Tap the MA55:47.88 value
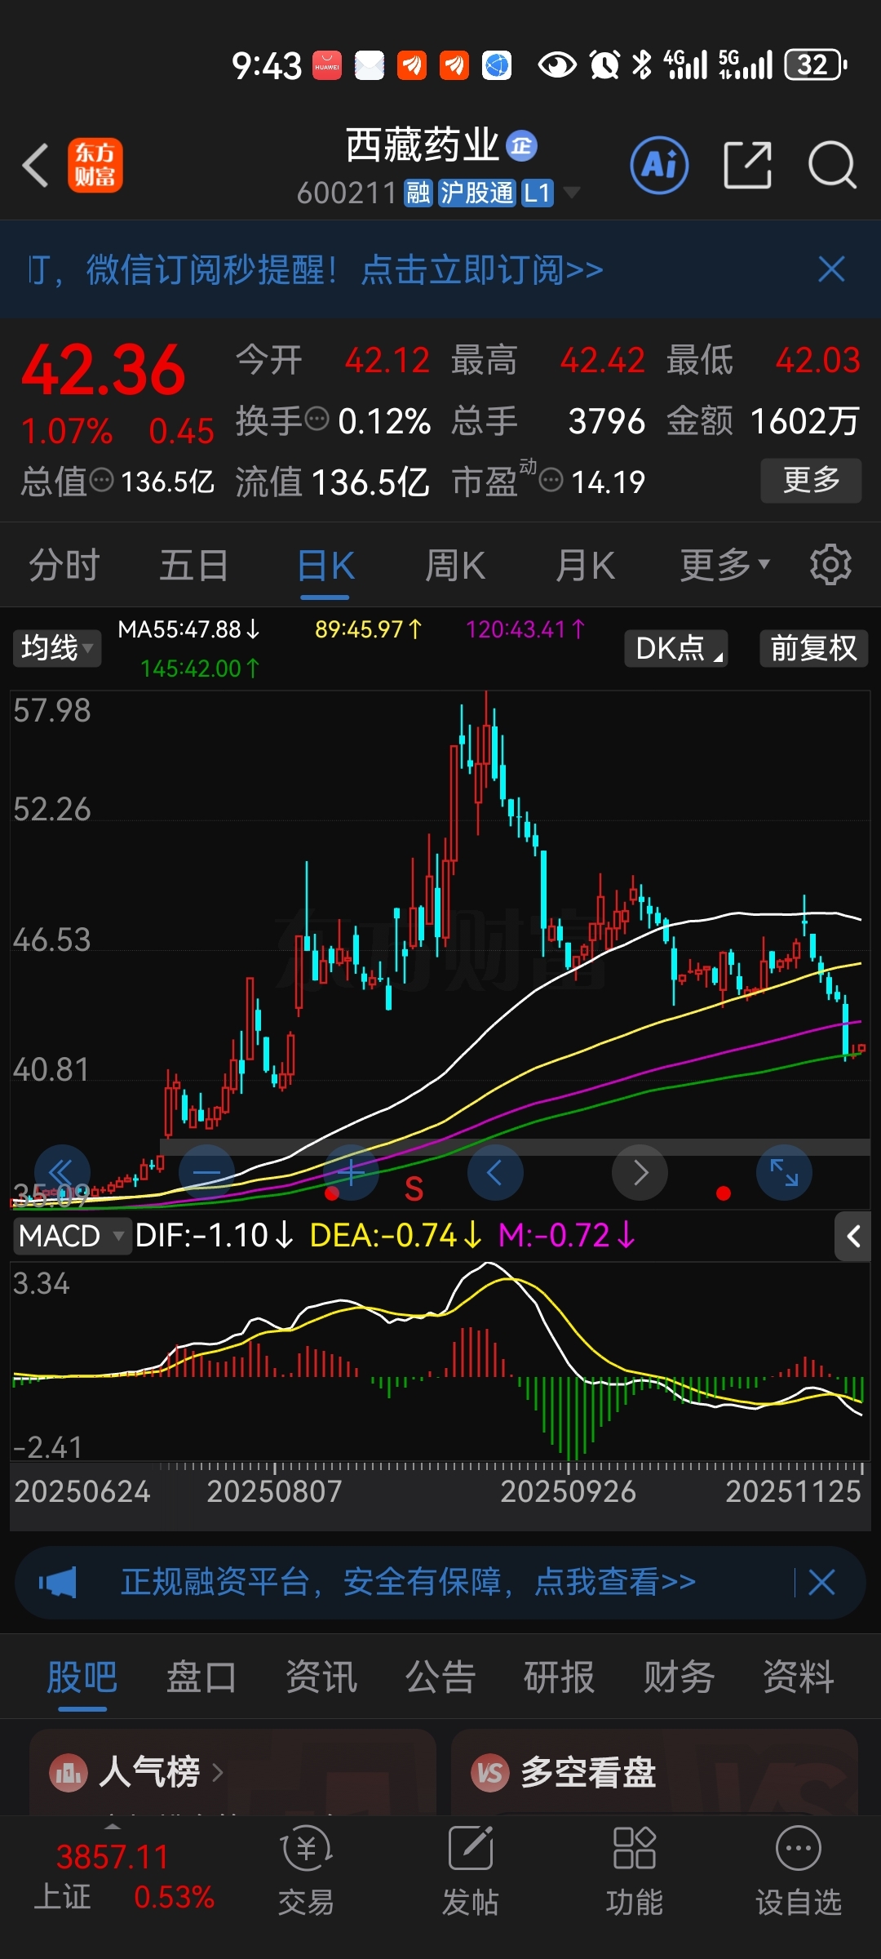 tap(188, 629)
